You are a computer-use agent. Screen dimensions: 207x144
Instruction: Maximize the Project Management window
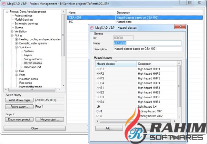coord(190,3)
